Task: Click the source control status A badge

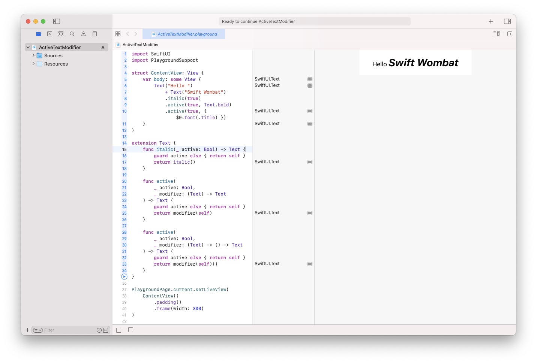Action: click(103, 47)
